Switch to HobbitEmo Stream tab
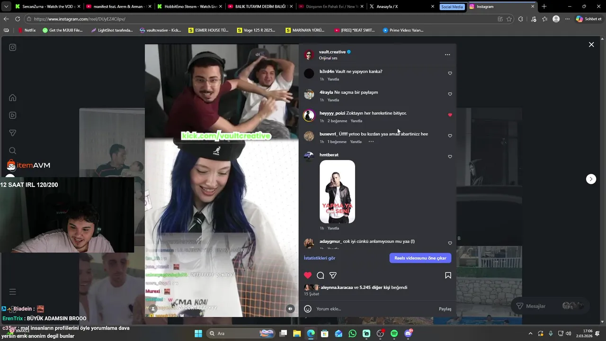This screenshot has height=341, width=606. click(x=189, y=7)
